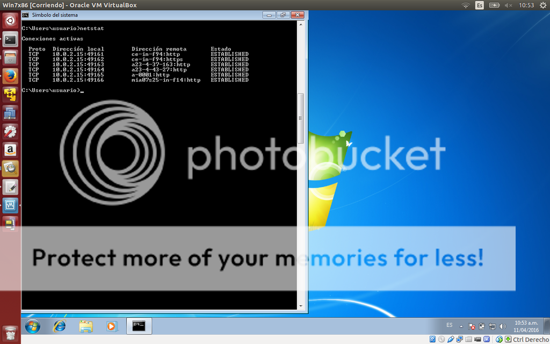550x344 pixels.
Task: Open the Ubuntu battery indicator
Action: point(494,5)
